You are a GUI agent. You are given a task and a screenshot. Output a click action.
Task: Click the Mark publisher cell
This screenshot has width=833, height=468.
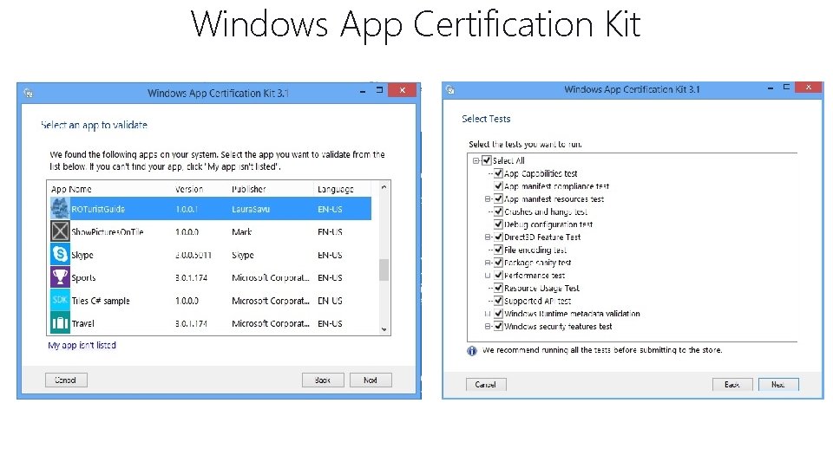(x=242, y=232)
